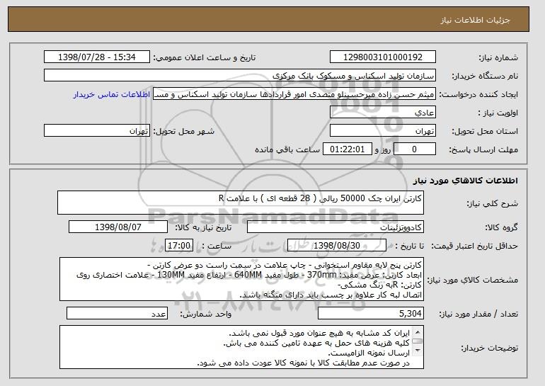Click price validity date field 1398/08/30
Viewport: 545px width, 386px height.
[x=337, y=246]
